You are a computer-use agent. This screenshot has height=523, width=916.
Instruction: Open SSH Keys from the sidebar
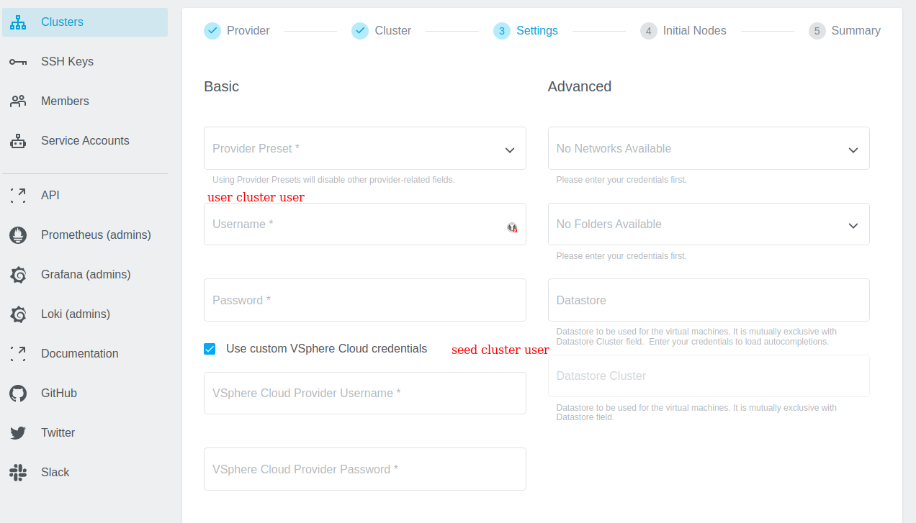click(x=17, y=61)
